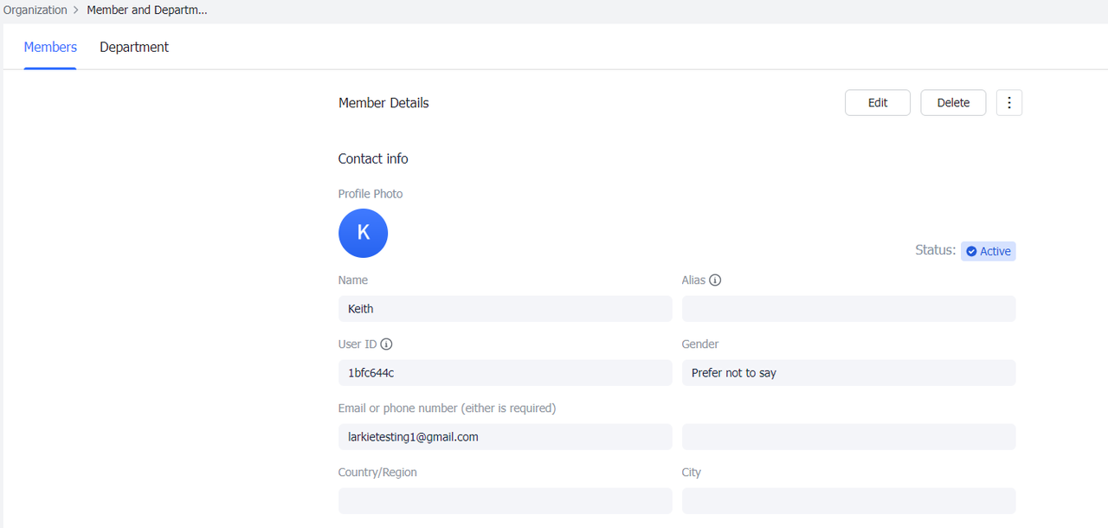Click the Member and Department breadcrumb
The height and width of the screenshot is (528, 1108).
click(x=146, y=10)
